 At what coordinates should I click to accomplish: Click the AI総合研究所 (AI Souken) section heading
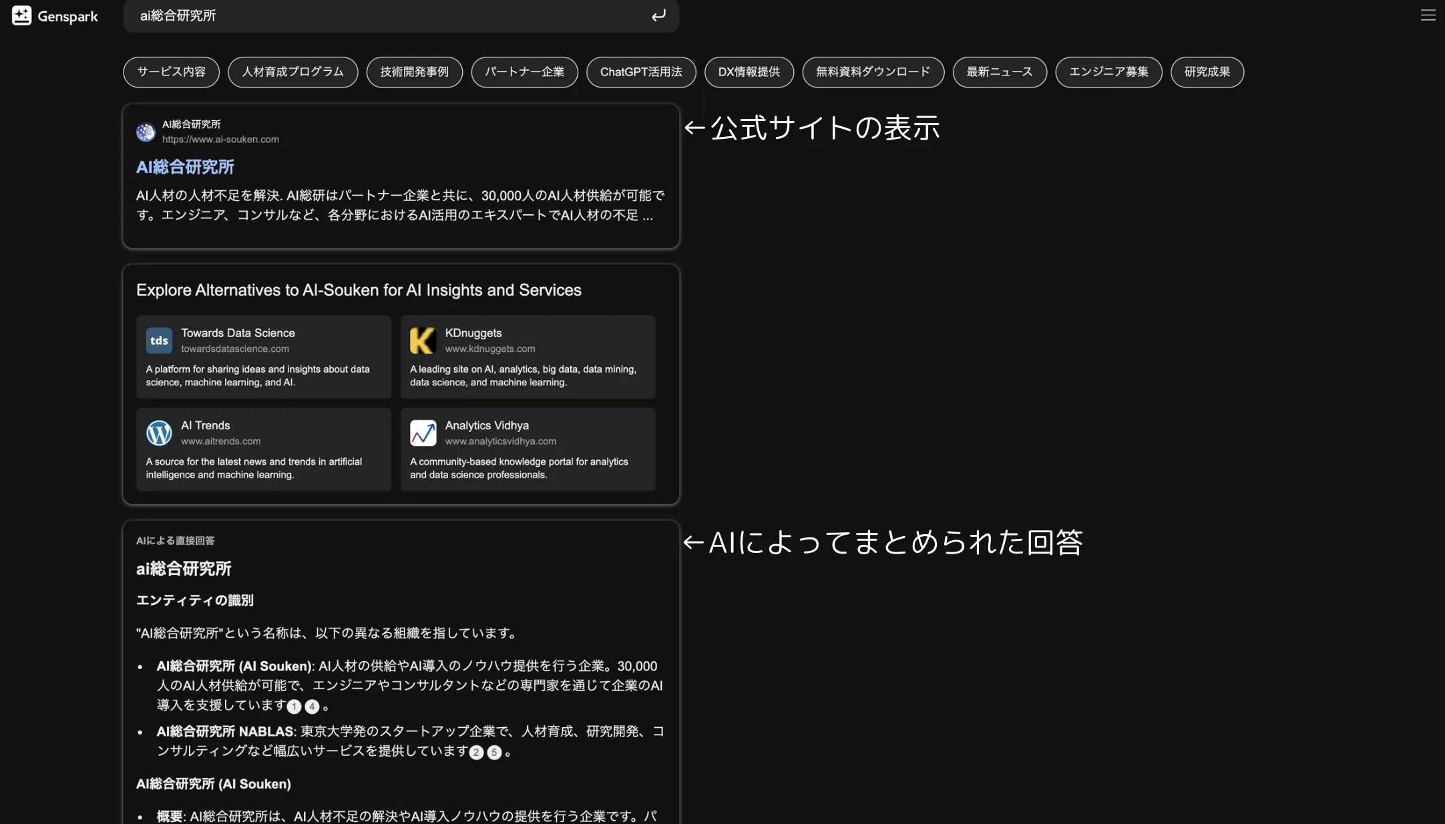214,784
